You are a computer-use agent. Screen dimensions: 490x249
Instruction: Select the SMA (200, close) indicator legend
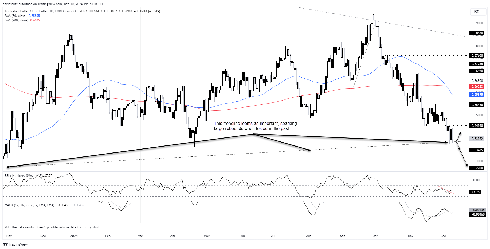coord(23,20)
